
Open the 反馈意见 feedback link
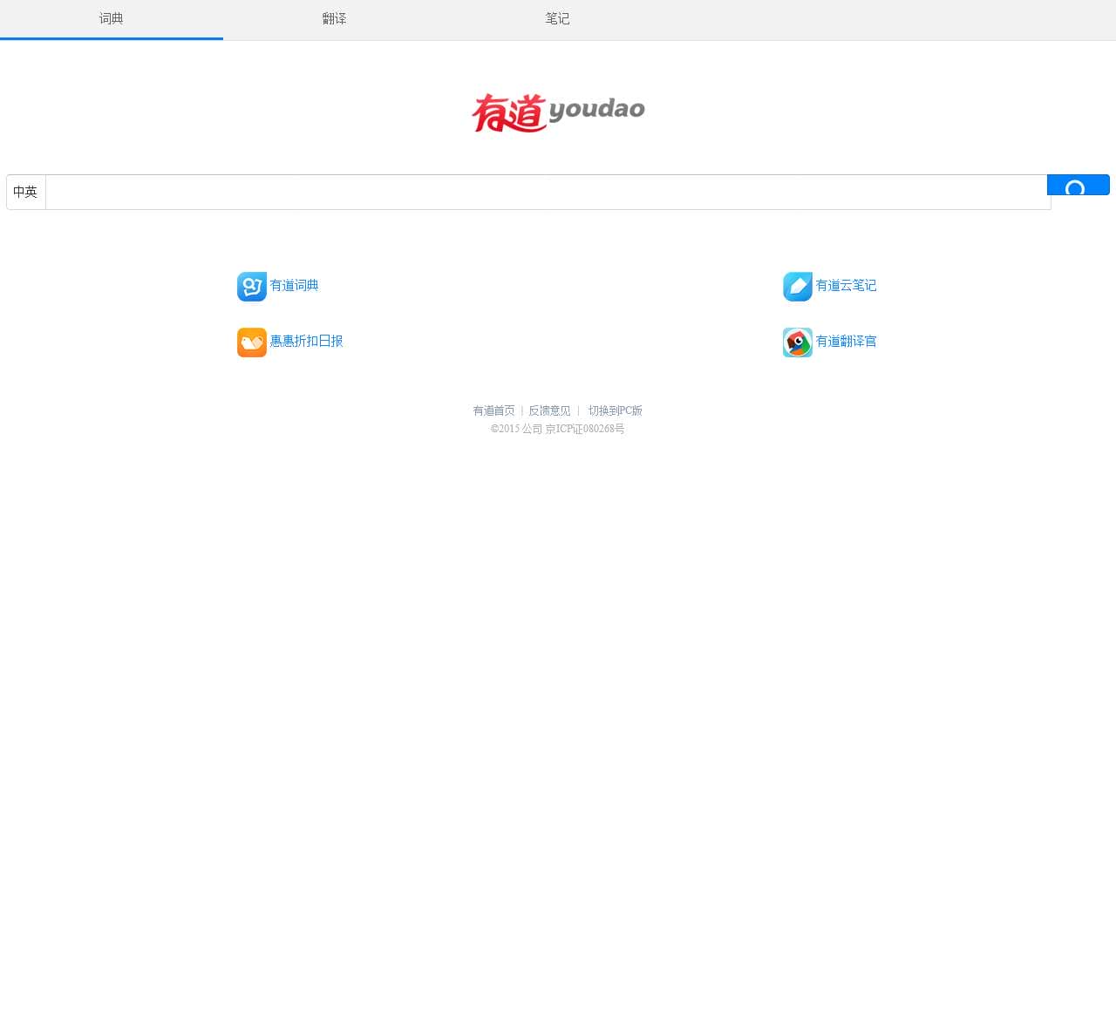550,410
